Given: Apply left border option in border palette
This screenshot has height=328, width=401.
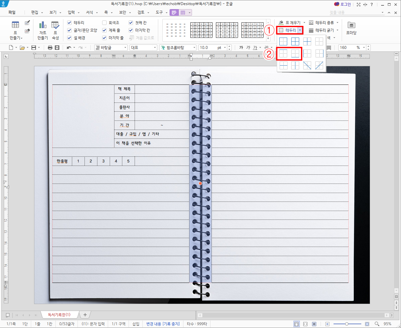Looking at the screenshot, I should tap(307, 54).
